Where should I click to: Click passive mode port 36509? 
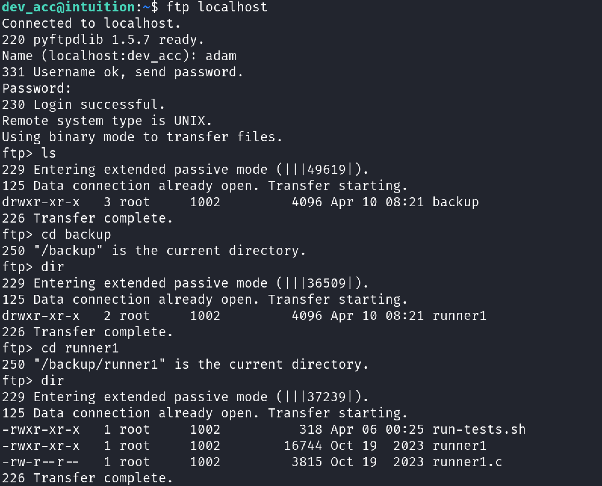(x=326, y=283)
